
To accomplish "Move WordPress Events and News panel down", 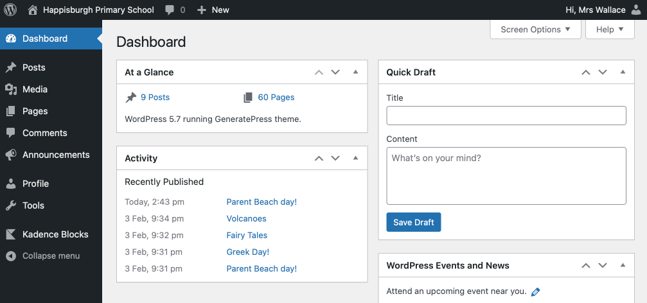I will coord(603,265).
